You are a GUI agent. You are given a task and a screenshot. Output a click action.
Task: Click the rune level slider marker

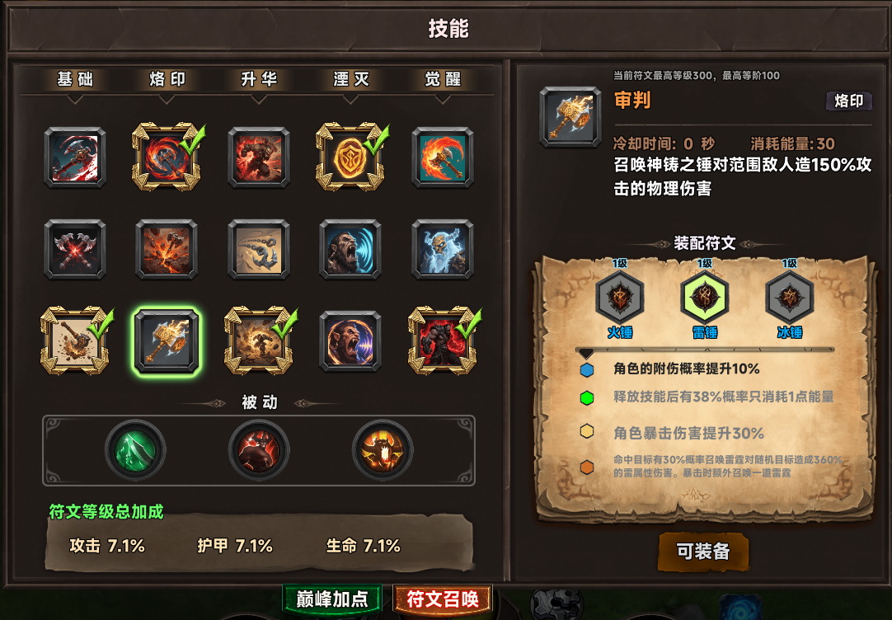(x=586, y=353)
